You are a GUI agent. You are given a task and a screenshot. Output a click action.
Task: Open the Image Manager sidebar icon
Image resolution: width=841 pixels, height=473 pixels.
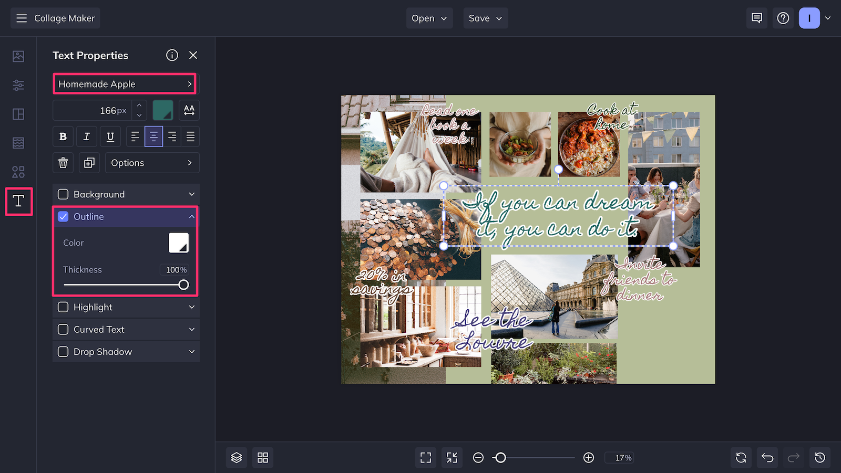(x=18, y=56)
